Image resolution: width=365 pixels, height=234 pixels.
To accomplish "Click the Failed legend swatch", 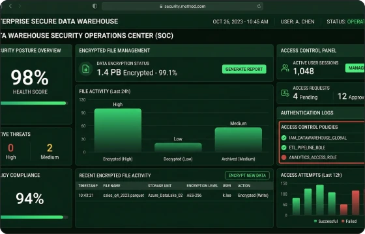I will pyautogui.click(x=343, y=221).
